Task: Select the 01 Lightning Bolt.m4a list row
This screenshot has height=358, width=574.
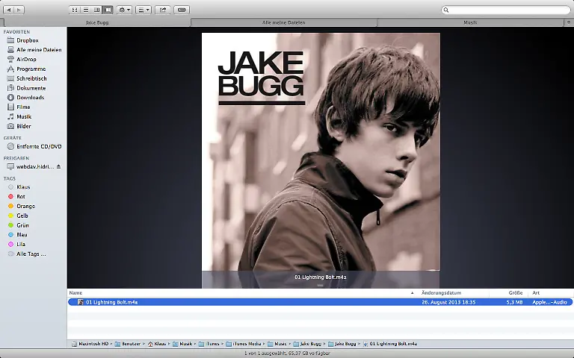Action: pyautogui.click(x=321, y=302)
